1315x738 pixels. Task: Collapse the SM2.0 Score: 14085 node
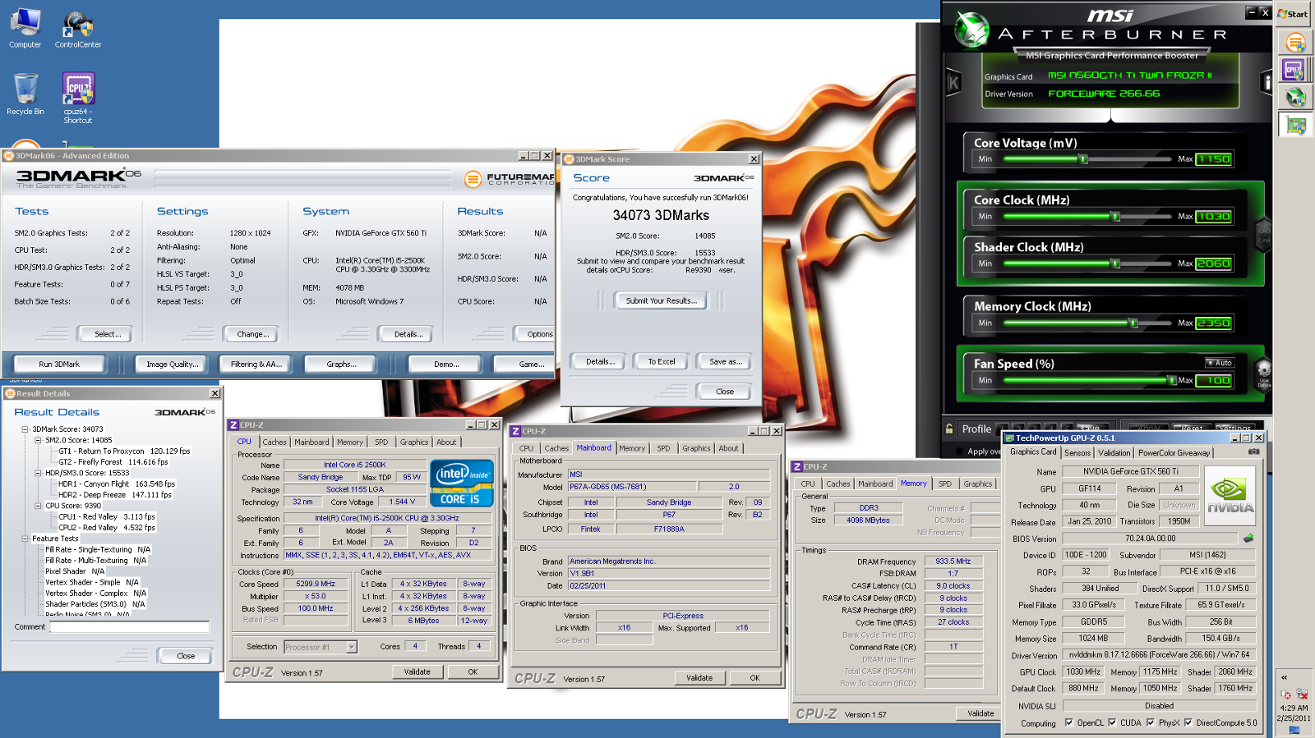coord(38,440)
